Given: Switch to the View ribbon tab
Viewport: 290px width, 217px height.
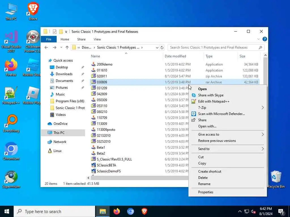Looking at the screenshot, I should (x=97, y=39).
